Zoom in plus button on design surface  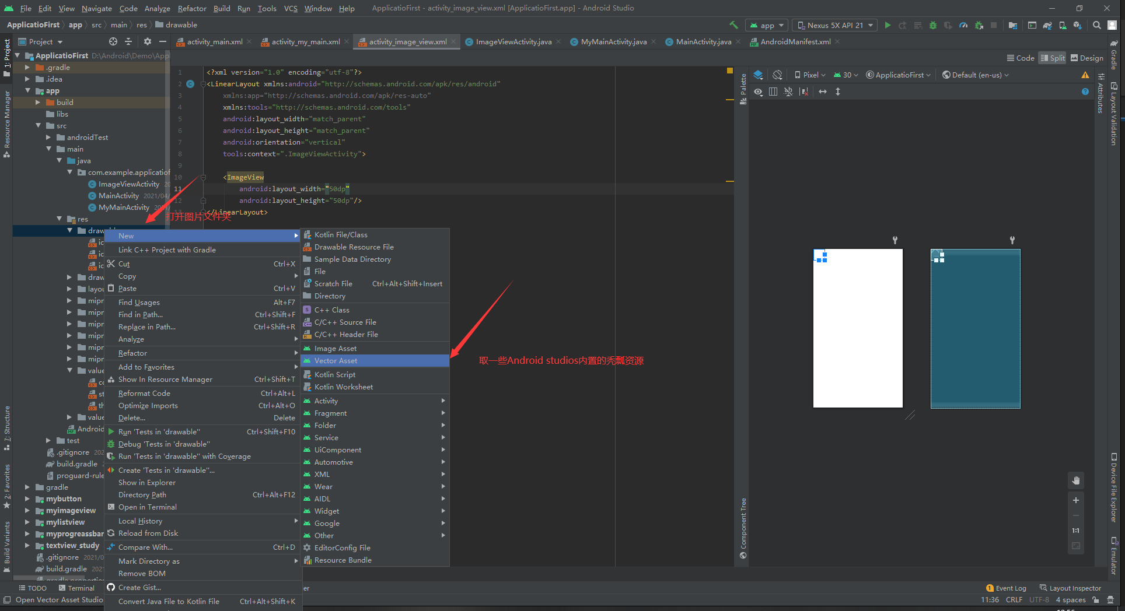1076,500
